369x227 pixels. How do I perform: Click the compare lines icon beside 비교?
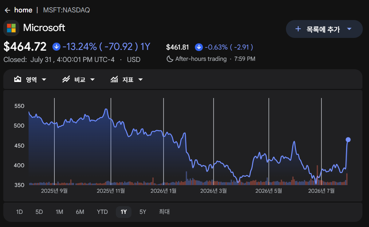pos(66,79)
